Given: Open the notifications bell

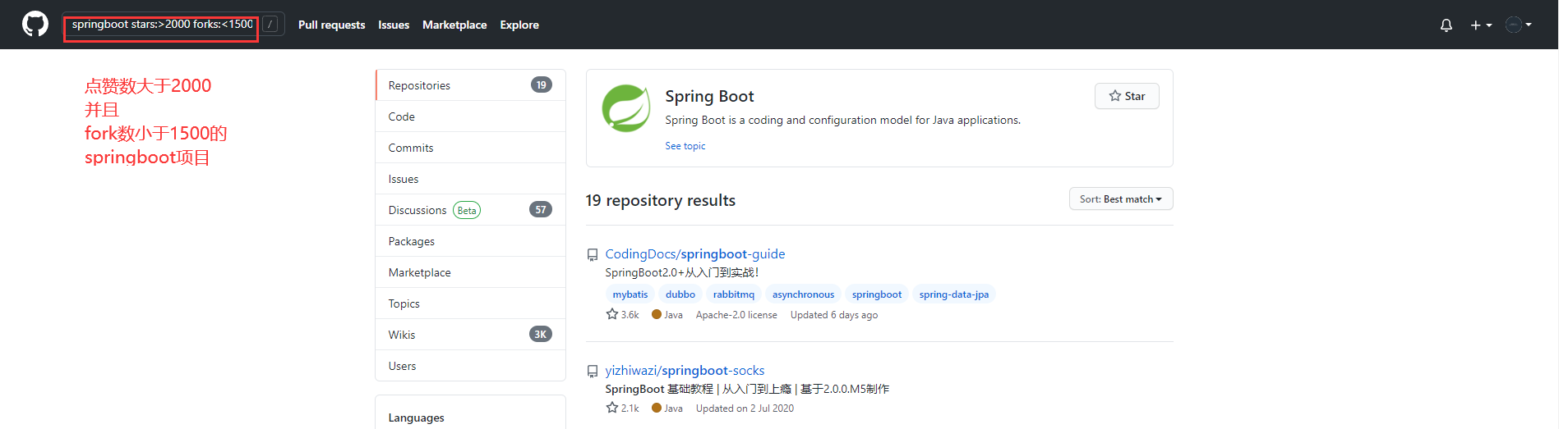Looking at the screenshot, I should click(x=1446, y=25).
